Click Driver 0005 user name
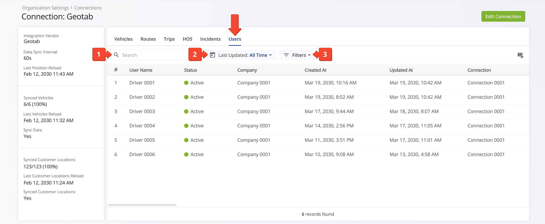 click(x=142, y=140)
